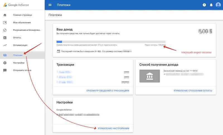Viewport: 223px width, 135px height.
Task: Open the help question mark icon
Action: pyautogui.click(x=204, y=5)
